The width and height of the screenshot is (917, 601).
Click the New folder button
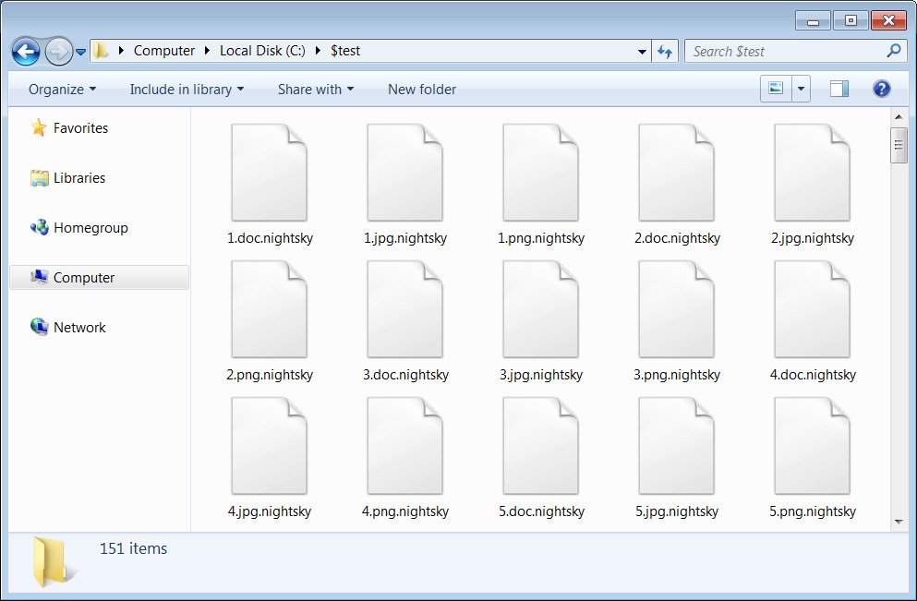[421, 90]
